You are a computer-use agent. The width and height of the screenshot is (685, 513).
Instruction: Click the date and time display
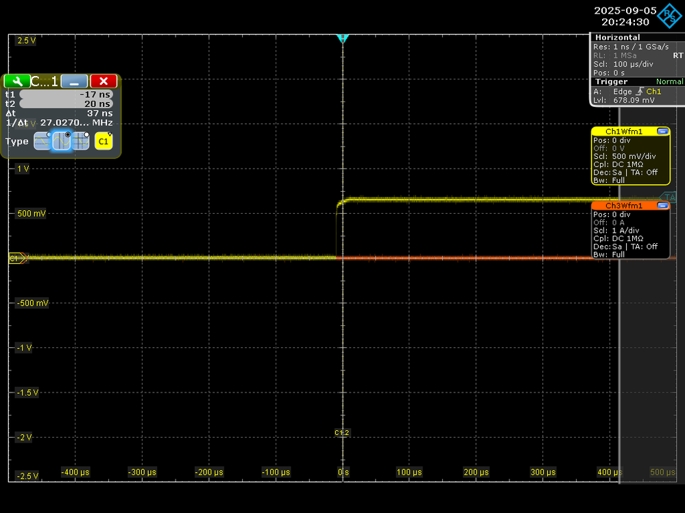[625, 16]
